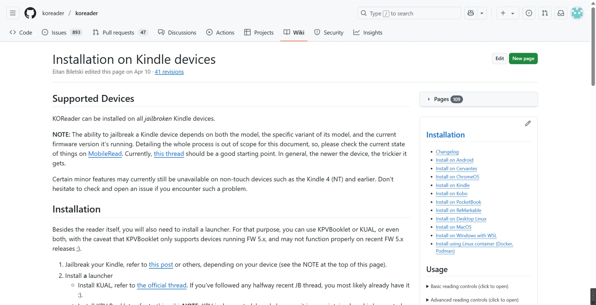596x305 pixels.
Task: Open the pull requests icon in header
Action: [545, 13]
